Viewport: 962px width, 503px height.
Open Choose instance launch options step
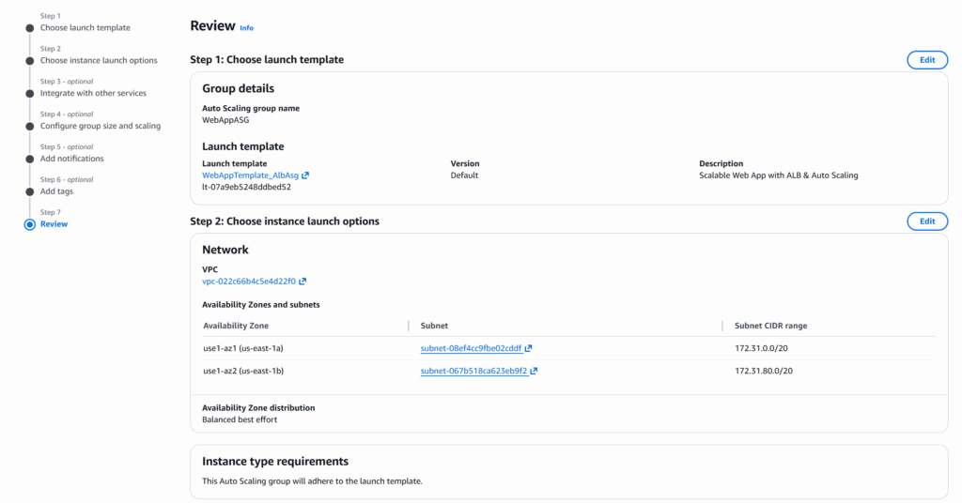[x=99, y=61]
